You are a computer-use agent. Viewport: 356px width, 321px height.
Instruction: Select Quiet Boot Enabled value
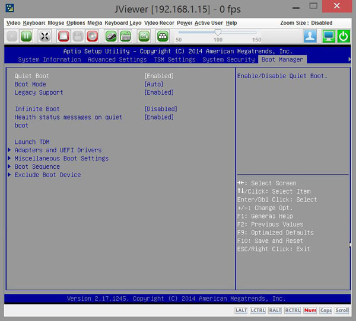pos(159,76)
